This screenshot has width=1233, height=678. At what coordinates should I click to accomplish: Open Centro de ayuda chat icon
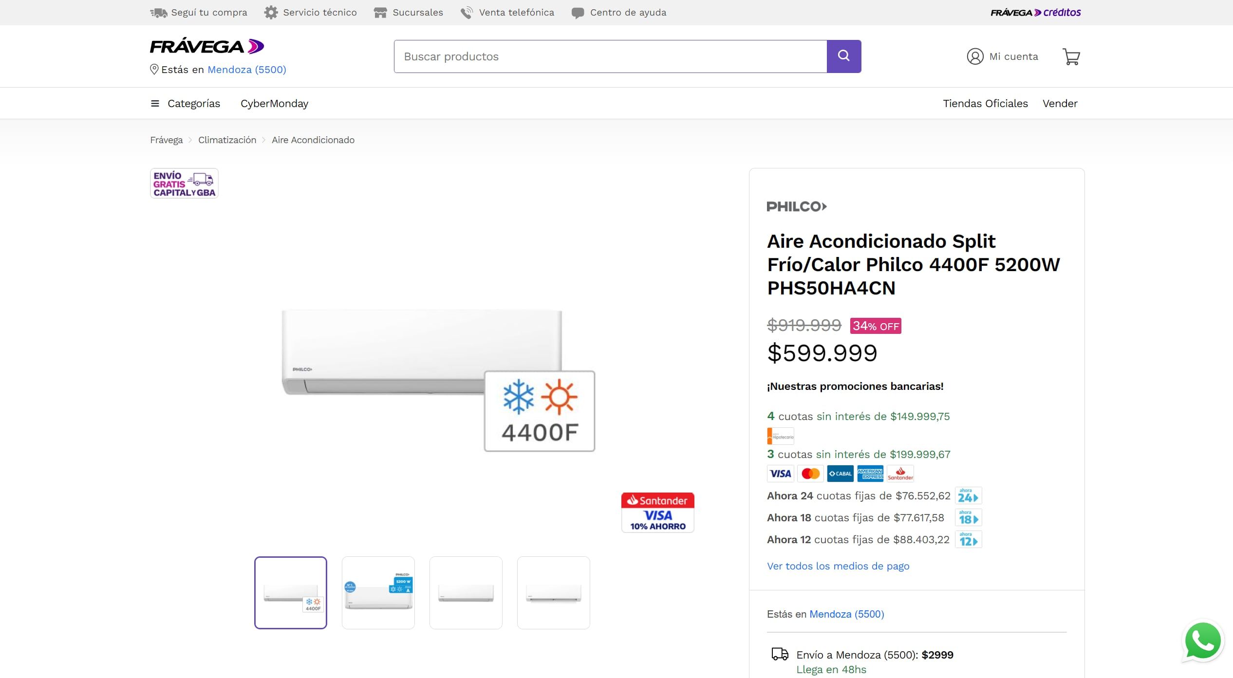pyautogui.click(x=578, y=12)
